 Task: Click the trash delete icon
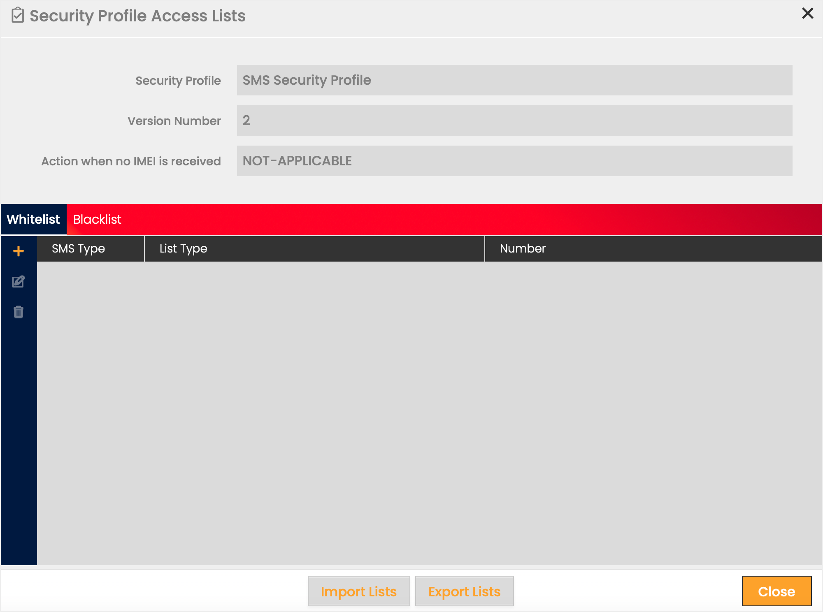click(x=19, y=312)
